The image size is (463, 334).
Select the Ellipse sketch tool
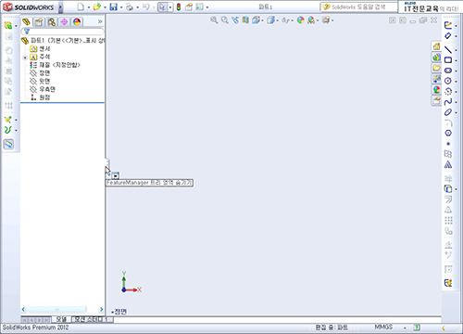tap(448, 112)
